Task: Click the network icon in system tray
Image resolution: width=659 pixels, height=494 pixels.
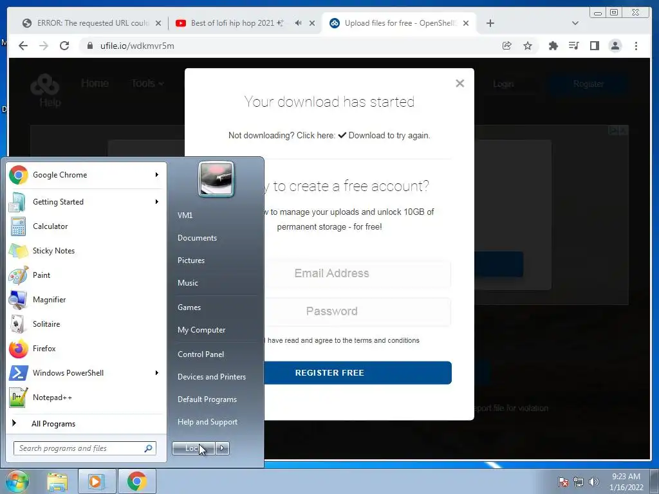Action: click(x=579, y=482)
